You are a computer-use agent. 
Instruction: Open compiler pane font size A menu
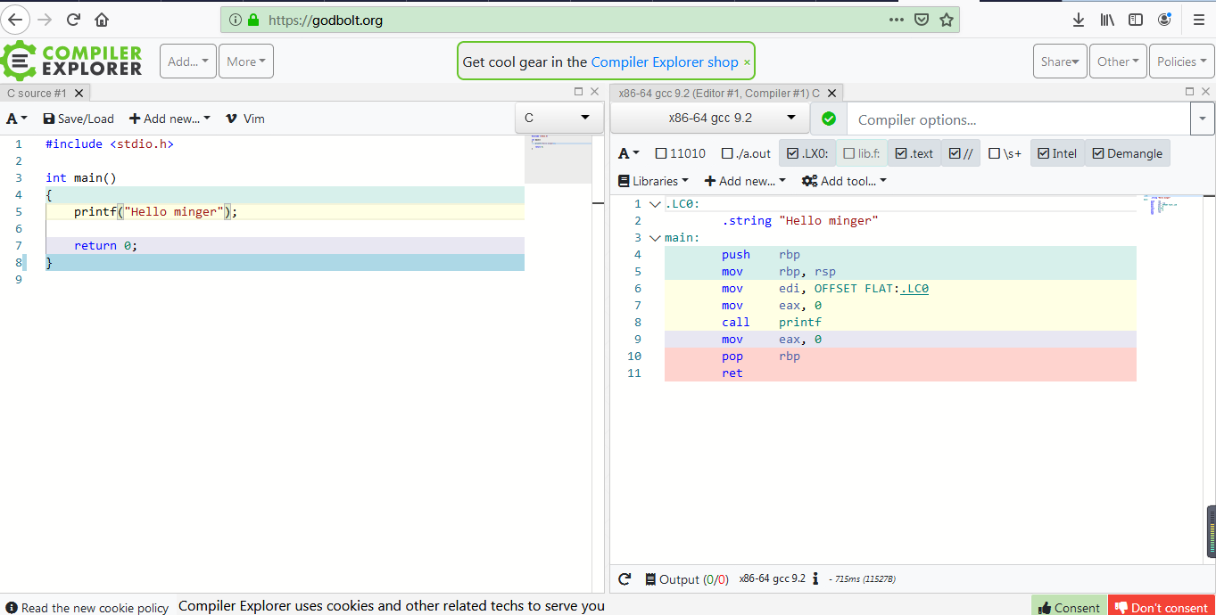[x=629, y=153]
